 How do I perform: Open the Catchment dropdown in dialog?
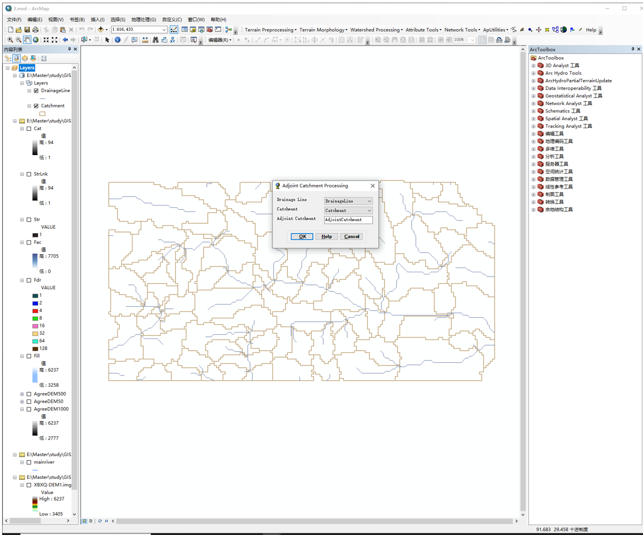[369, 210]
